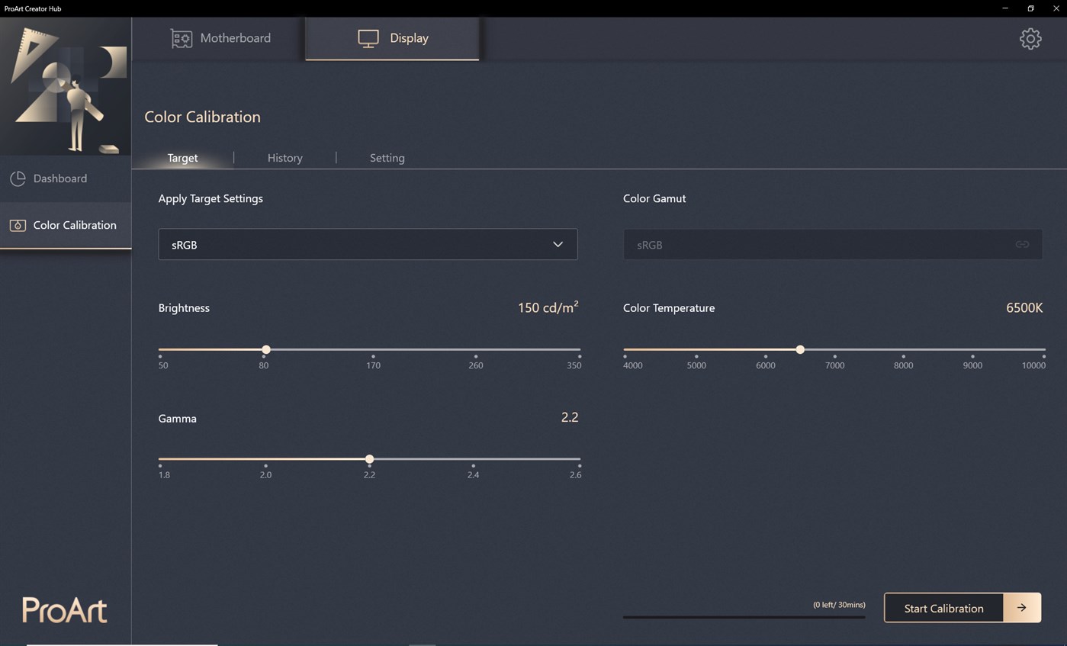The width and height of the screenshot is (1067, 646).
Task: Click the disabled Color Gamut sRGB field
Action: (x=833, y=245)
